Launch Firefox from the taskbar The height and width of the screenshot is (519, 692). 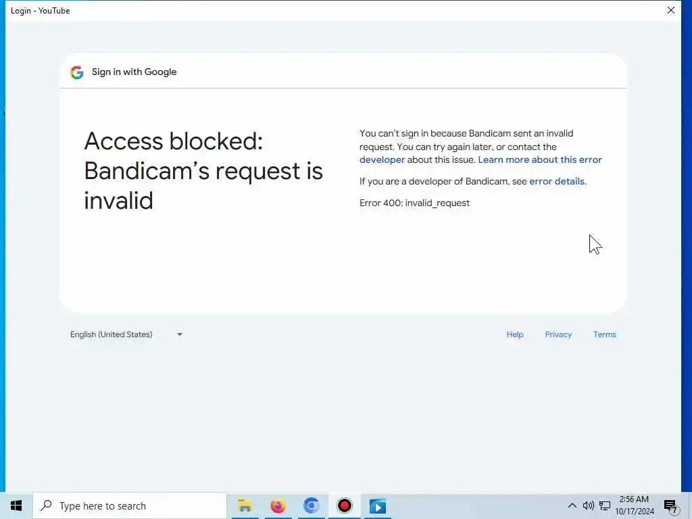coord(278,505)
